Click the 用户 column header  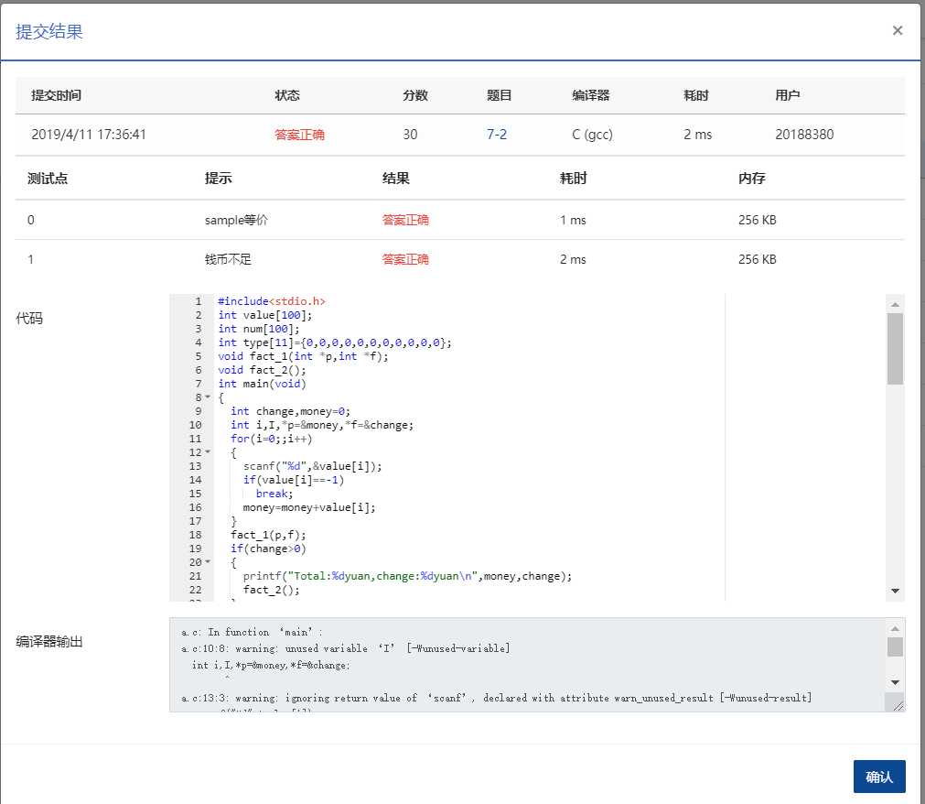(x=788, y=95)
